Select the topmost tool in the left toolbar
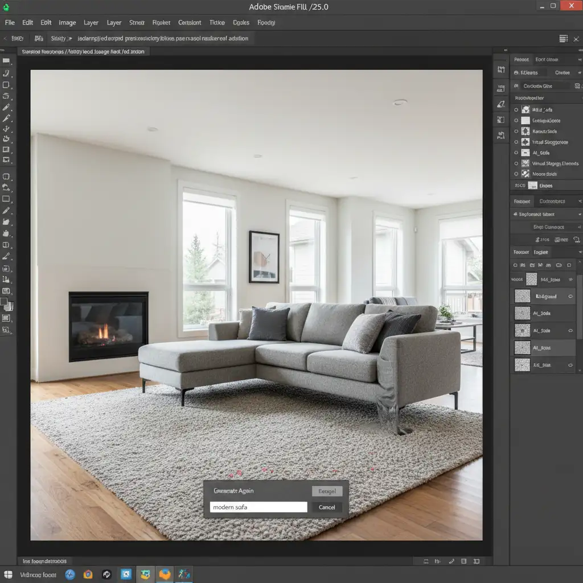 [6, 60]
